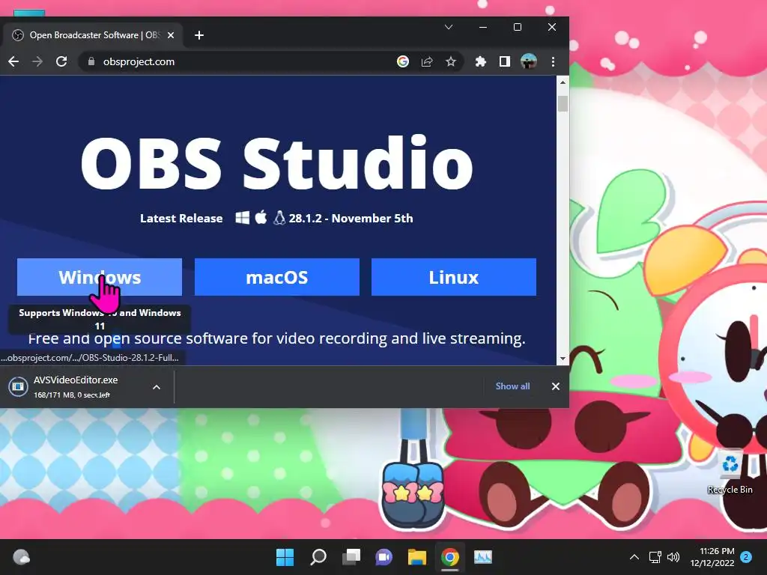The height and width of the screenshot is (575, 767).
Task: Select the Open Broadcaster Software tab
Action: click(x=94, y=35)
